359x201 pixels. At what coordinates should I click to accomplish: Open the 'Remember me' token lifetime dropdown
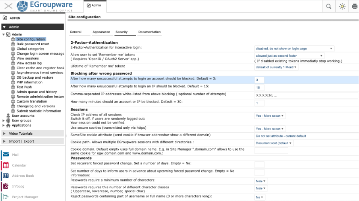coord(276,67)
